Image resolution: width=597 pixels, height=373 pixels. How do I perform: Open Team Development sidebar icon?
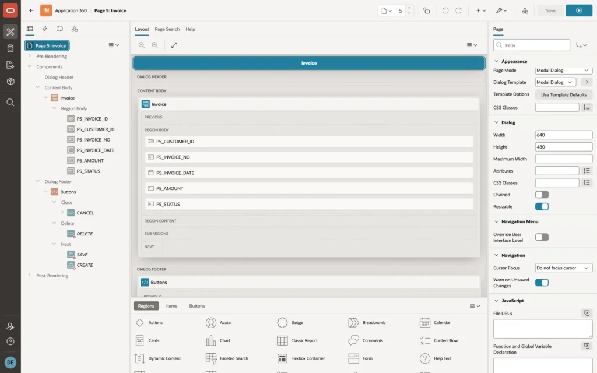point(10,65)
